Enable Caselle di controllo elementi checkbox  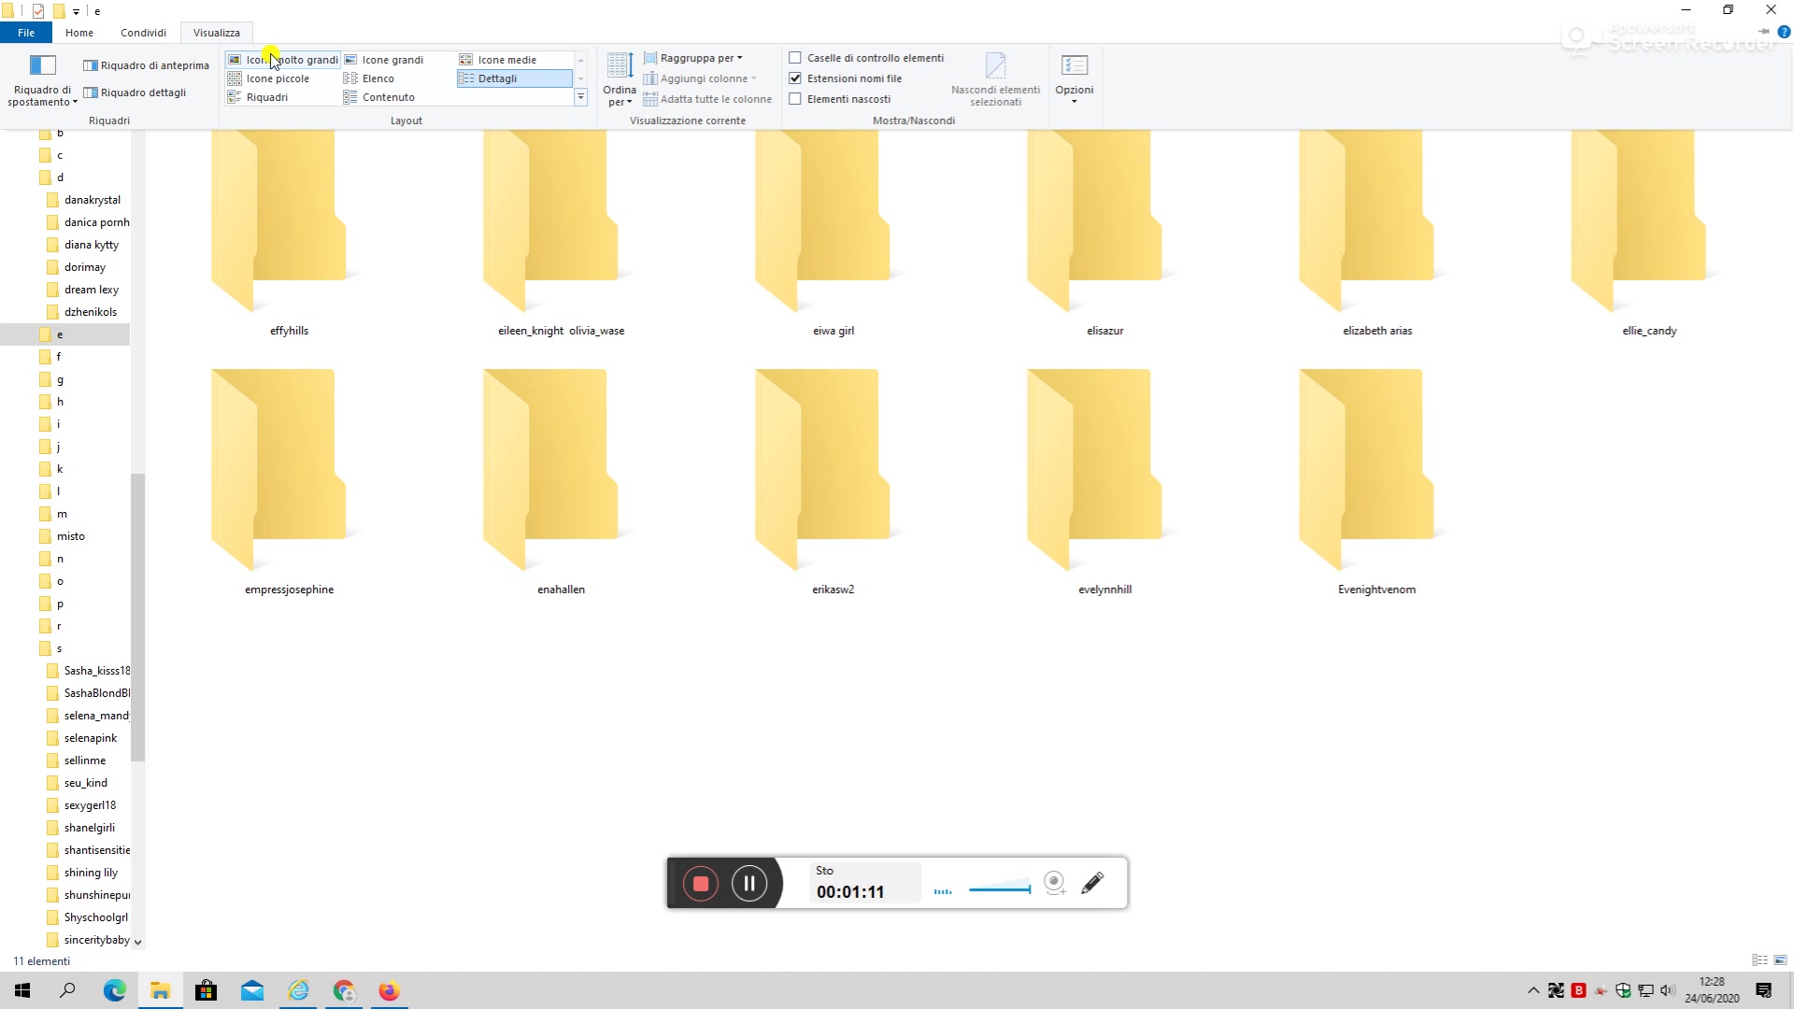point(795,58)
